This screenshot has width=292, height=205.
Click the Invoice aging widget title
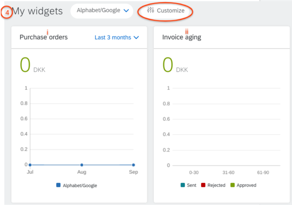click(x=181, y=37)
